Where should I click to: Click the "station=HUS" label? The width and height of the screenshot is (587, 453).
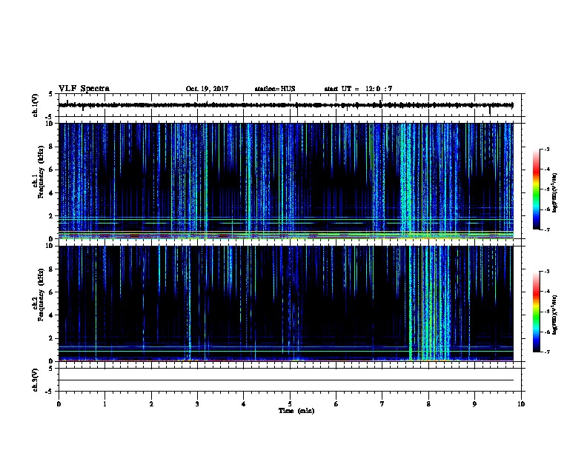click(x=275, y=89)
